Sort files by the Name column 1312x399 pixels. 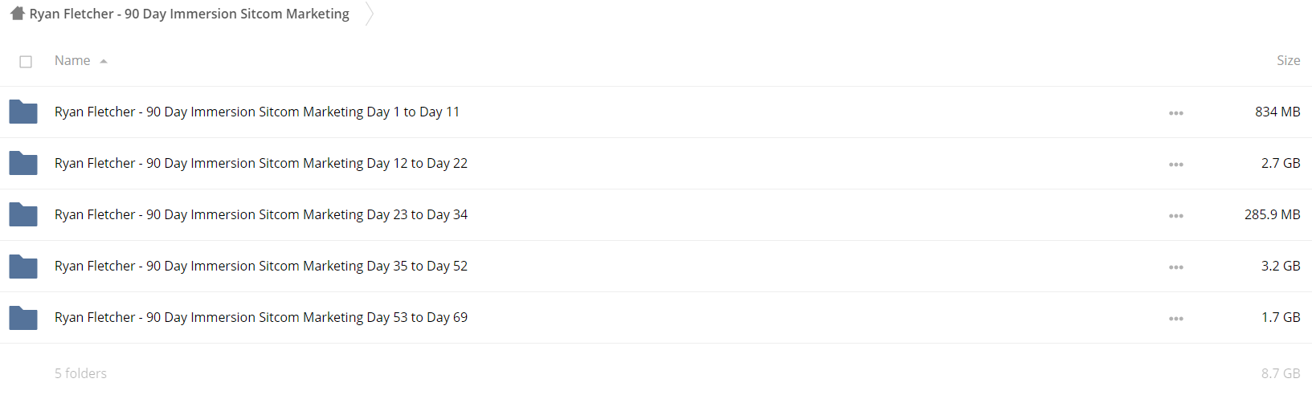72,60
